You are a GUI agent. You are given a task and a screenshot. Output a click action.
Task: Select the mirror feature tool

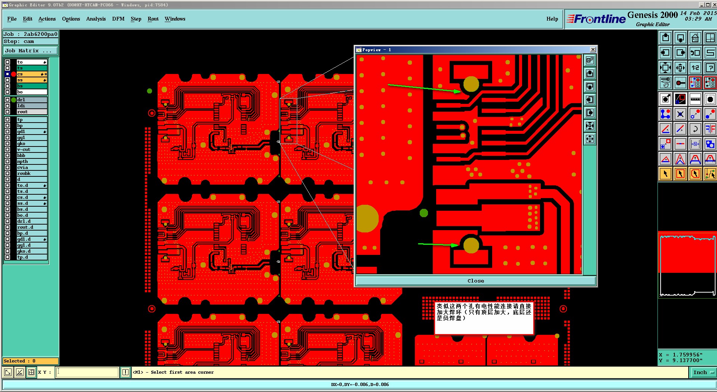pos(710,129)
